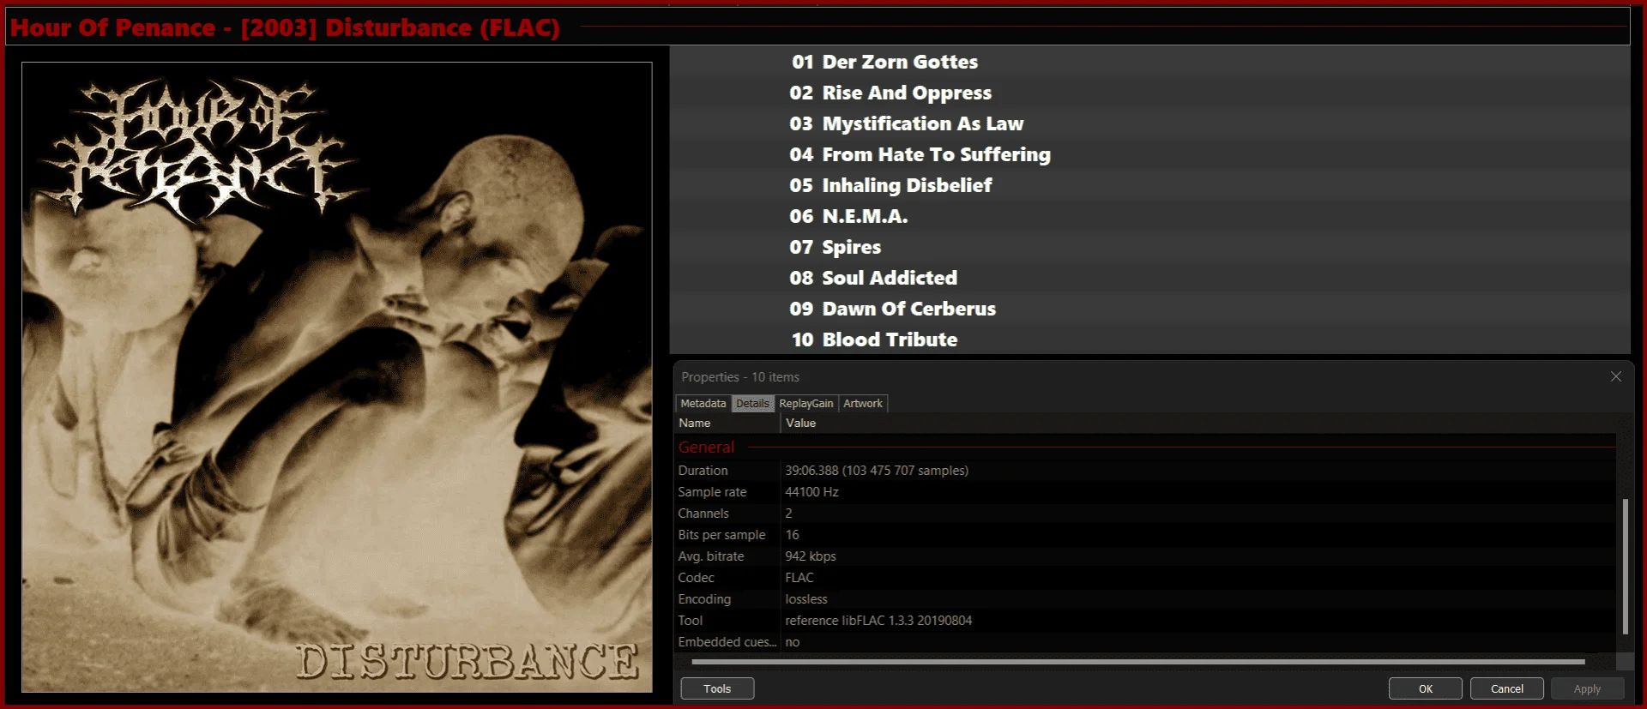The width and height of the screenshot is (1647, 709).
Task: Select the Sample rate value 44100 Hz
Action: coord(811,491)
